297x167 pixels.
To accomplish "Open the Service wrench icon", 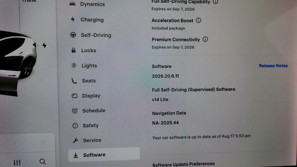I will pos(75,140).
